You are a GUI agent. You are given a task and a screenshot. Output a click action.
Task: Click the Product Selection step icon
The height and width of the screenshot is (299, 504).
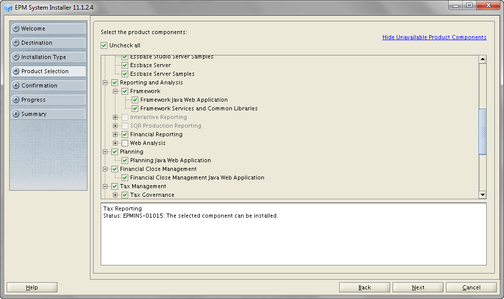[x=16, y=71]
